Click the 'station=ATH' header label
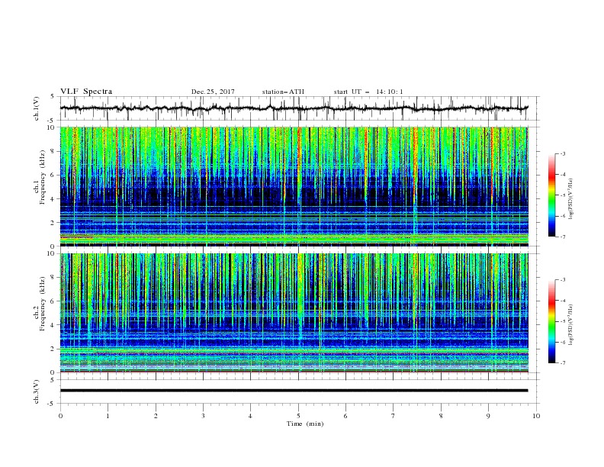 [283, 92]
